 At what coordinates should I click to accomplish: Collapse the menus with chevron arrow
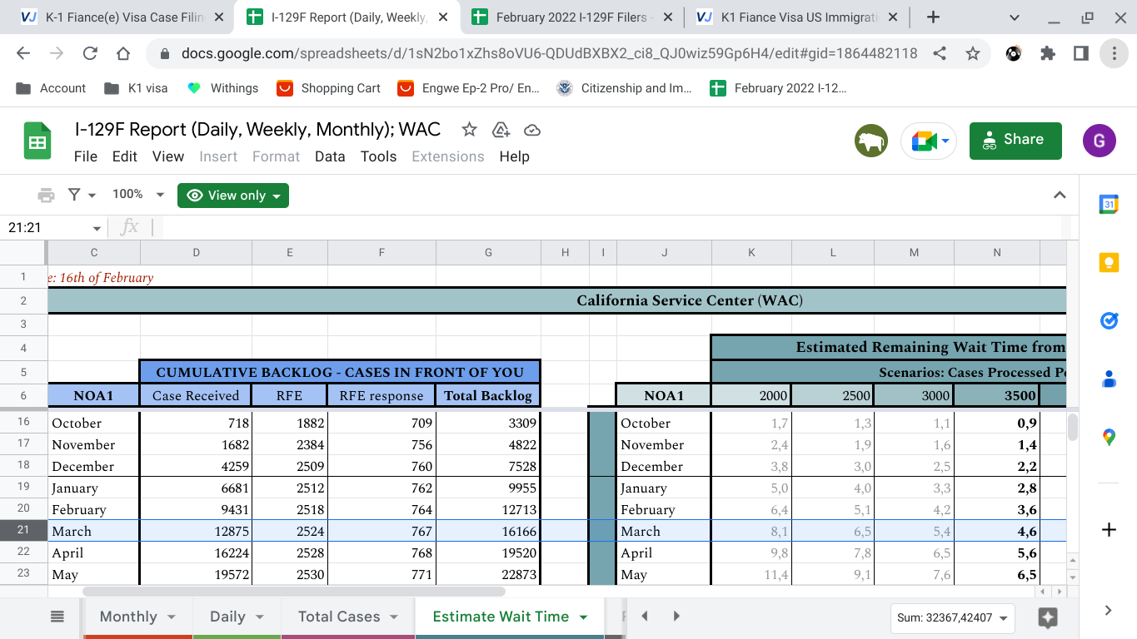pos(1060,195)
